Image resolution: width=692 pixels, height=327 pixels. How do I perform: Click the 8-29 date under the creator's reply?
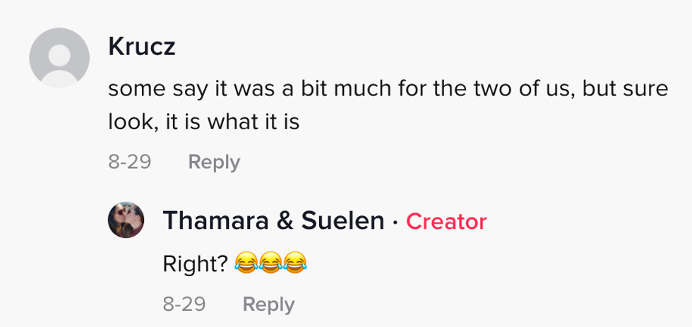click(184, 304)
